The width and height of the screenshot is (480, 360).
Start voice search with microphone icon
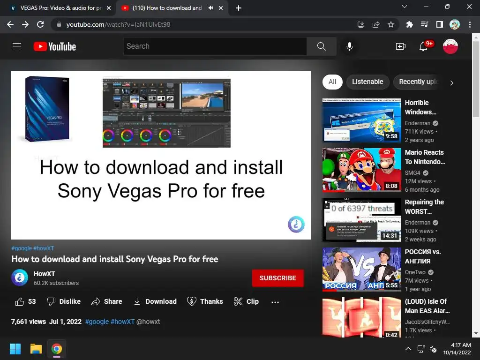coord(350,46)
